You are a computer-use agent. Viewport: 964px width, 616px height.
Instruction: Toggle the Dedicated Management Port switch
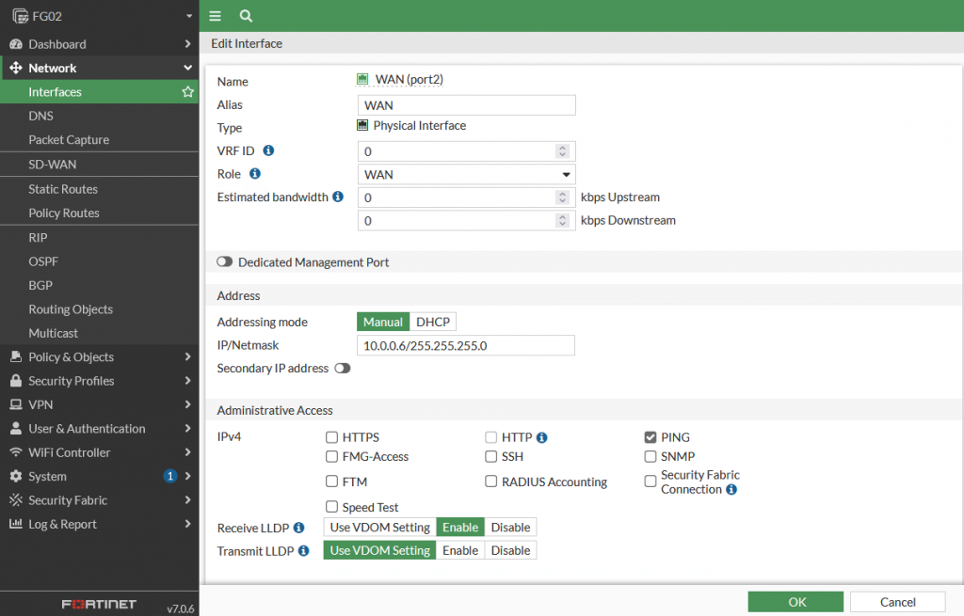[x=224, y=262]
